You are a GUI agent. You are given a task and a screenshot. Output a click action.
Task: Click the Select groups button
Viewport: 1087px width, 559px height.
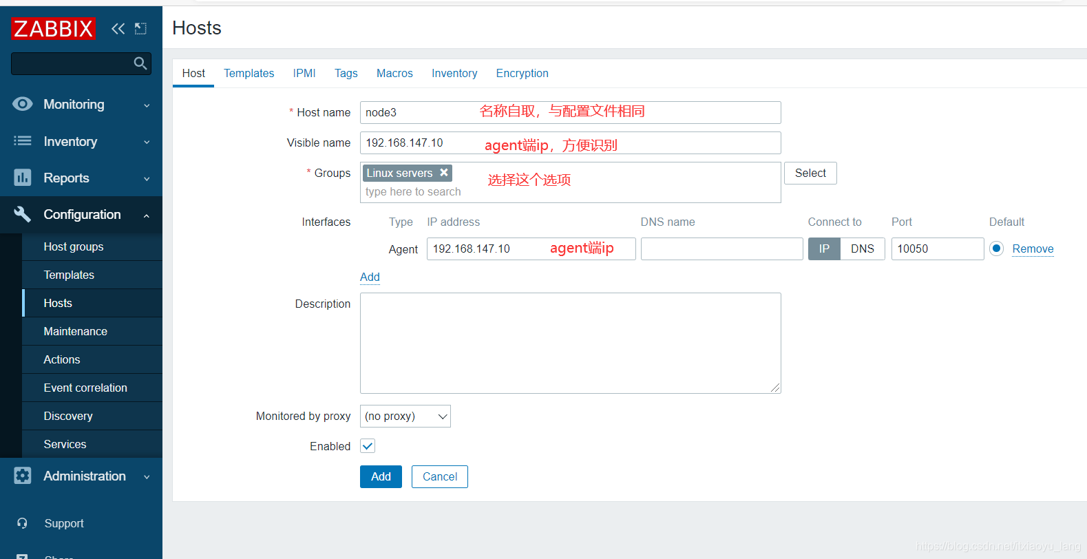click(x=810, y=173)
